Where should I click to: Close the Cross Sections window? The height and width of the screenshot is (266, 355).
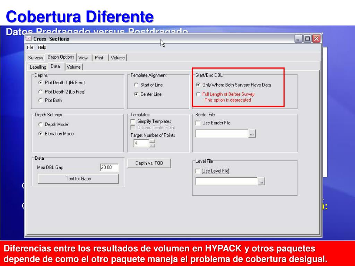(x=316, y=39)
